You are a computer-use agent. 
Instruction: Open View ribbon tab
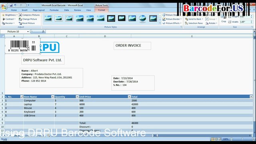pyautogui.click(x=88, y=10)
